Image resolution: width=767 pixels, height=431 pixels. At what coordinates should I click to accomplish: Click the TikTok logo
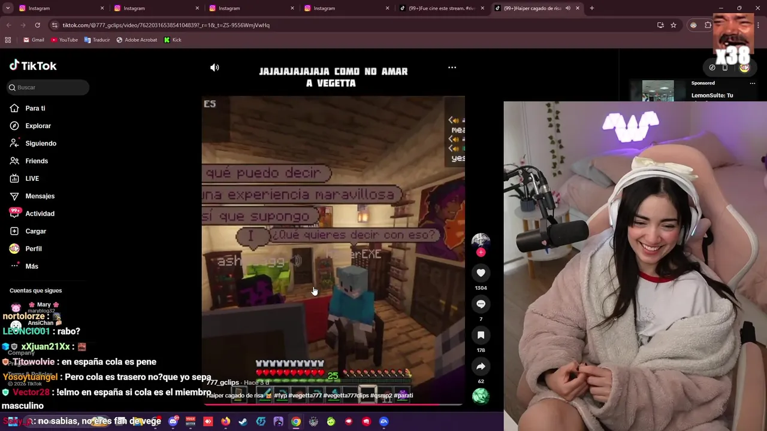33,66
